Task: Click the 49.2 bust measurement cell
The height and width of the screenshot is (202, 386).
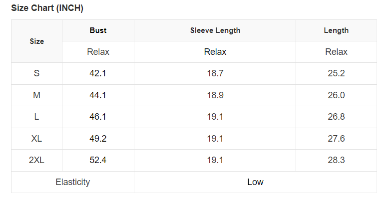Action: pyautogui.click(x=98, y=139)
